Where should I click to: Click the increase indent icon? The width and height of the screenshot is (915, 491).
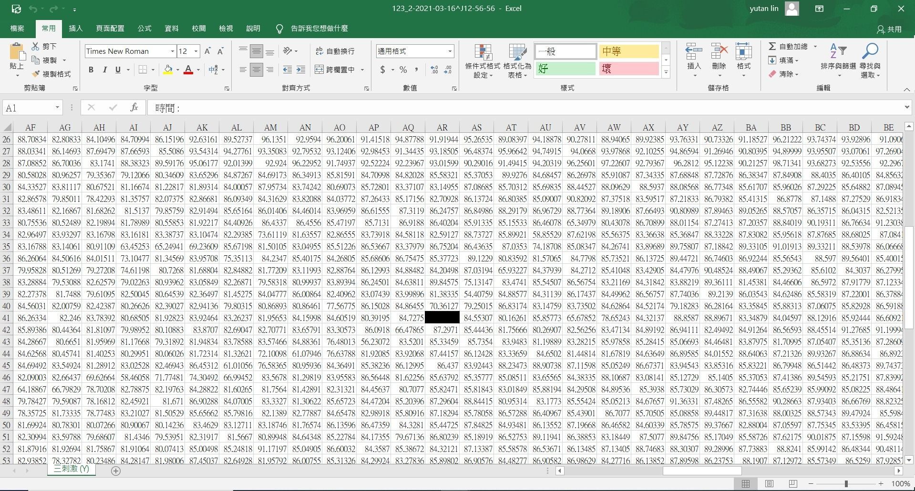pos(301,70)
